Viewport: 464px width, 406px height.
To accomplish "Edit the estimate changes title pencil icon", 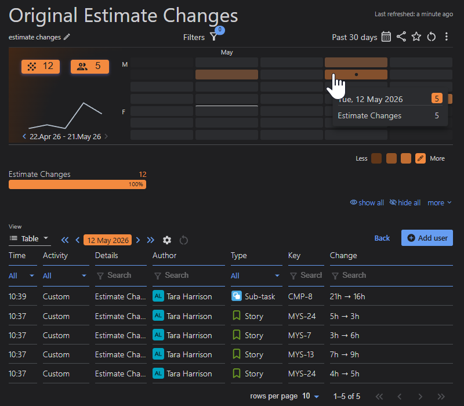I will tap(67, 37).
